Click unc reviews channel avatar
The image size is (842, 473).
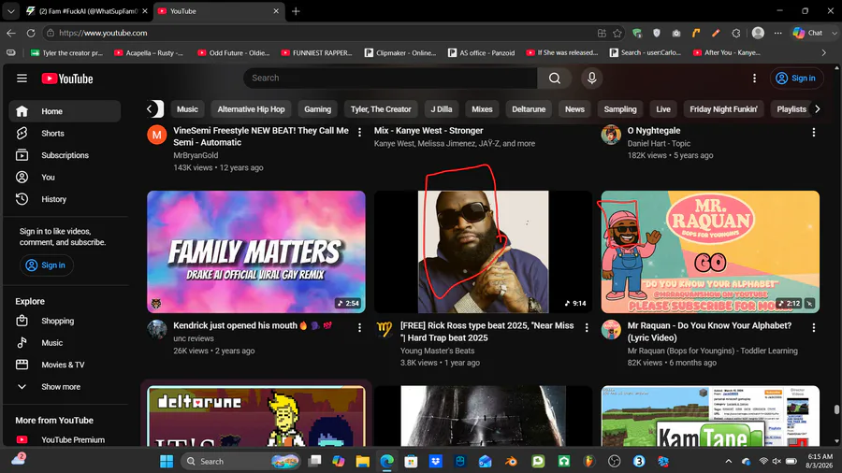[157, 330]
